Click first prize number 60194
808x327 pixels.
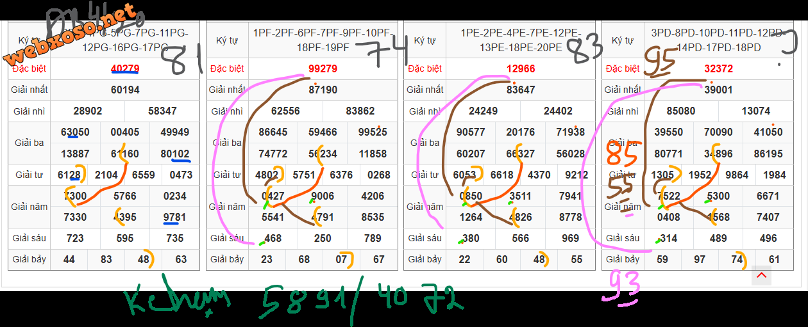click(x=125, y=90)
